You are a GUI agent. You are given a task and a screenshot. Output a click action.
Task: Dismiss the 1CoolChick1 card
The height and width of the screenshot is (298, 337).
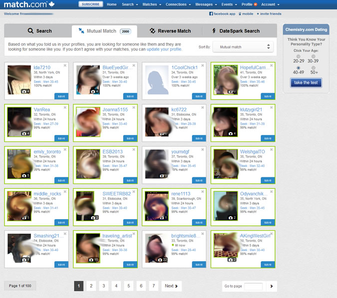pos(203,65)
